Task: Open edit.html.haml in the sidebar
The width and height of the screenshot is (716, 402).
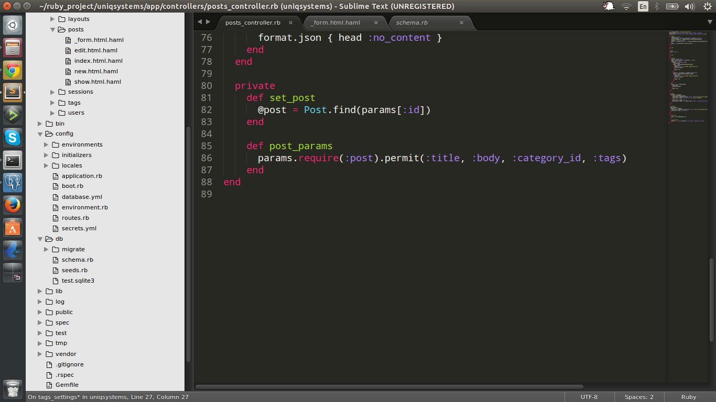Action: [96, 50]
